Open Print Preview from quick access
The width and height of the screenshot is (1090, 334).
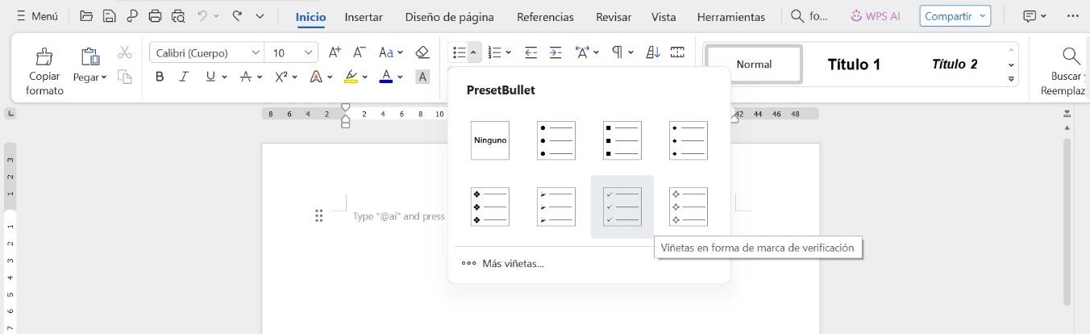(x=178, y=16)
